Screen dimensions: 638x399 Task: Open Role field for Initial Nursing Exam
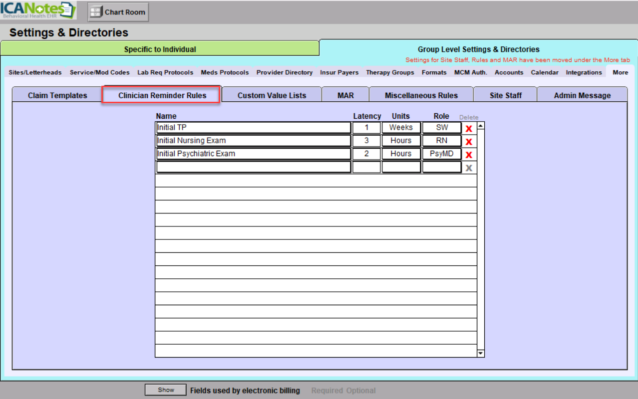[441, 141]
